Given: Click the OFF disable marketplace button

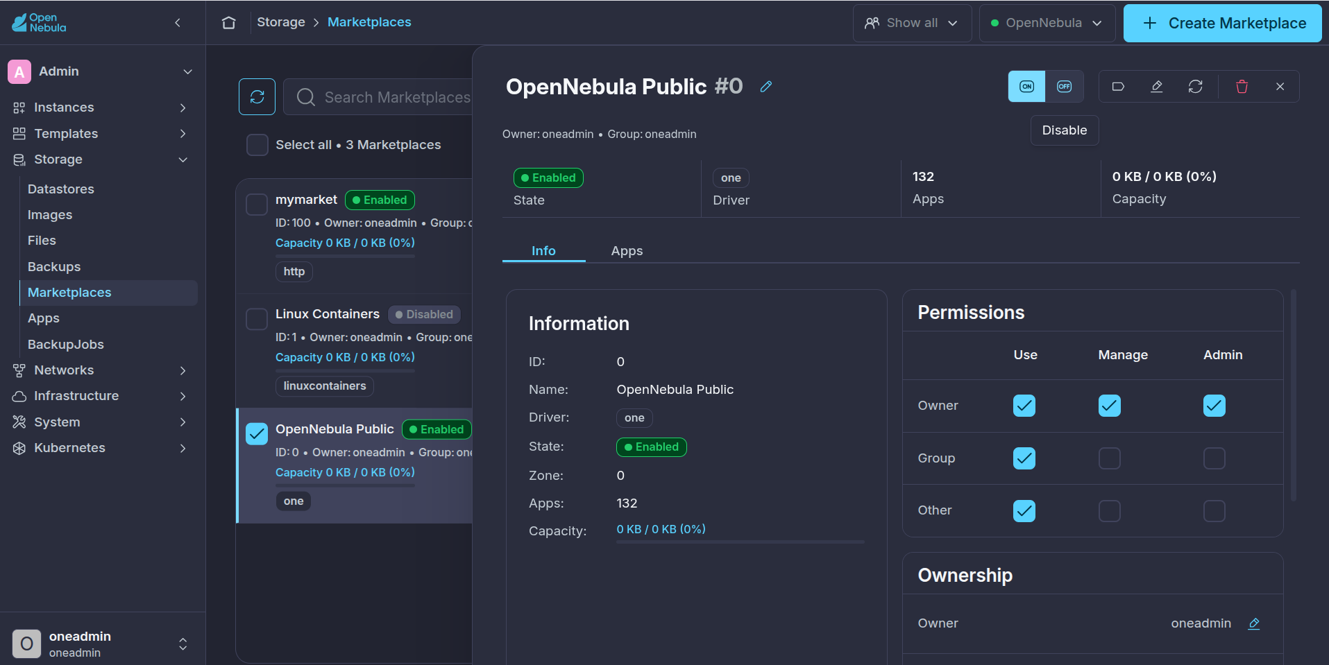Looking at the screenshot, I should [1064, 87].
